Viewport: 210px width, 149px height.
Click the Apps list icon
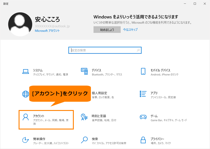[143, 94]
